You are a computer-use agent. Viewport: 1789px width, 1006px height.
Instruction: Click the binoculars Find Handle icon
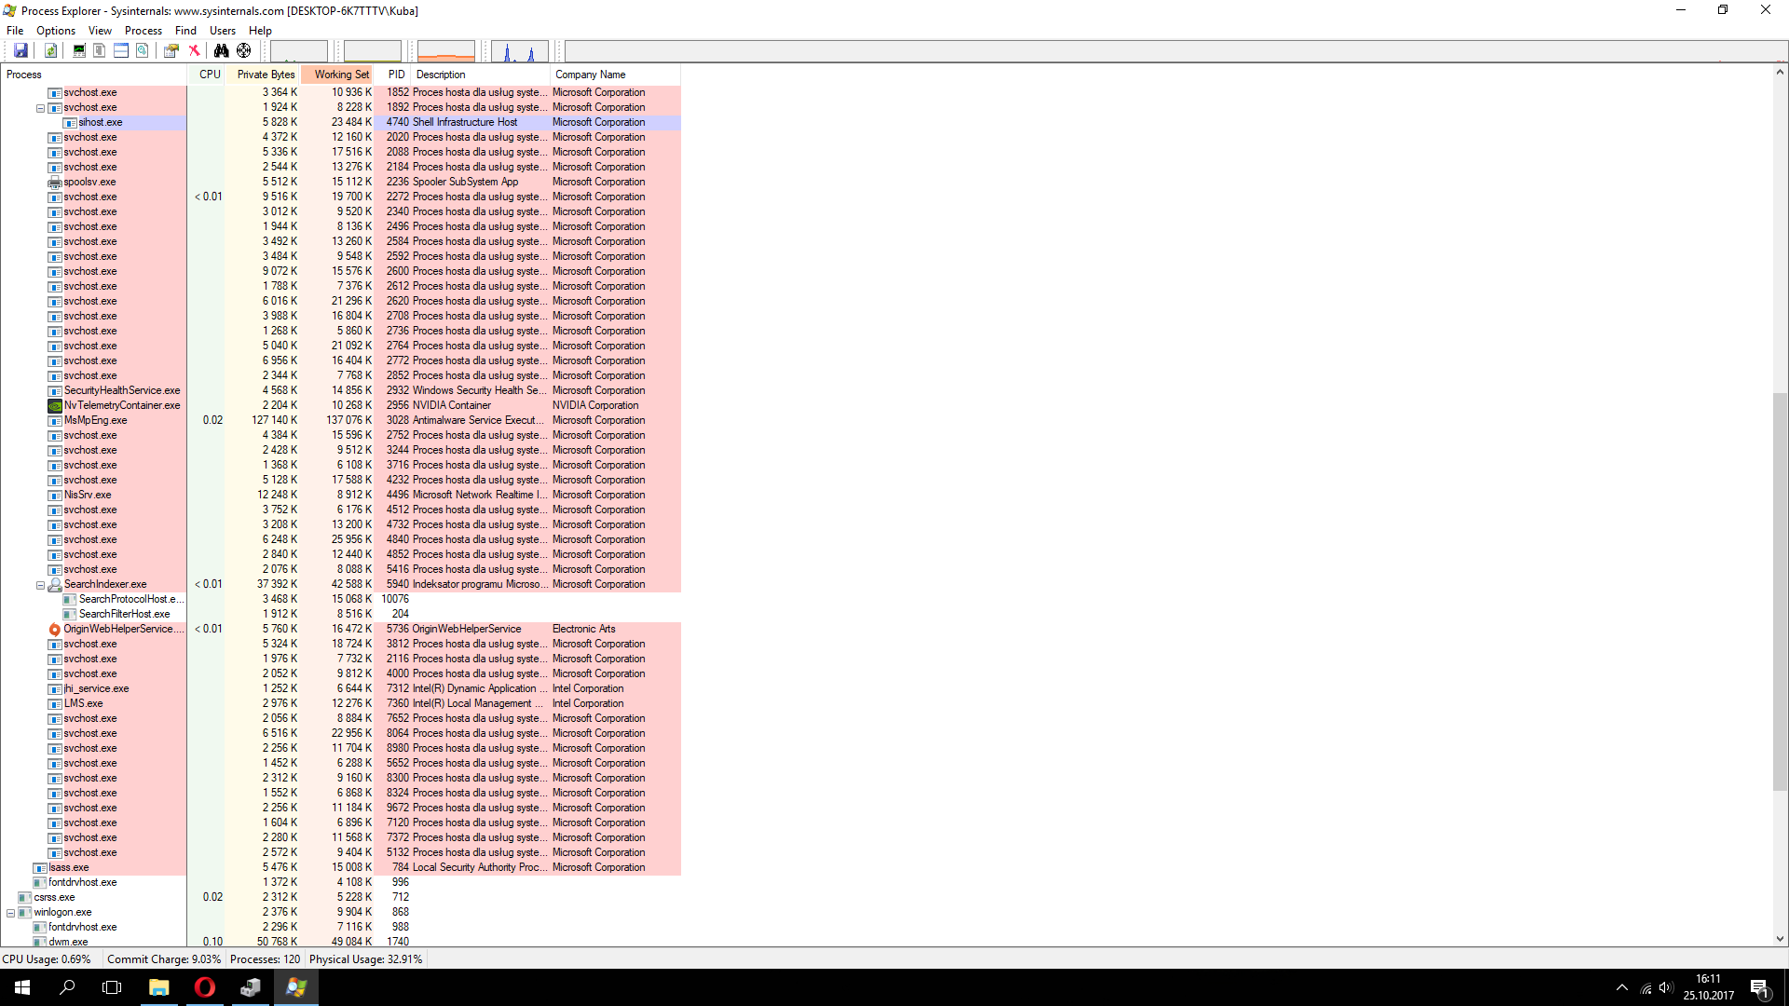point(221,50)
